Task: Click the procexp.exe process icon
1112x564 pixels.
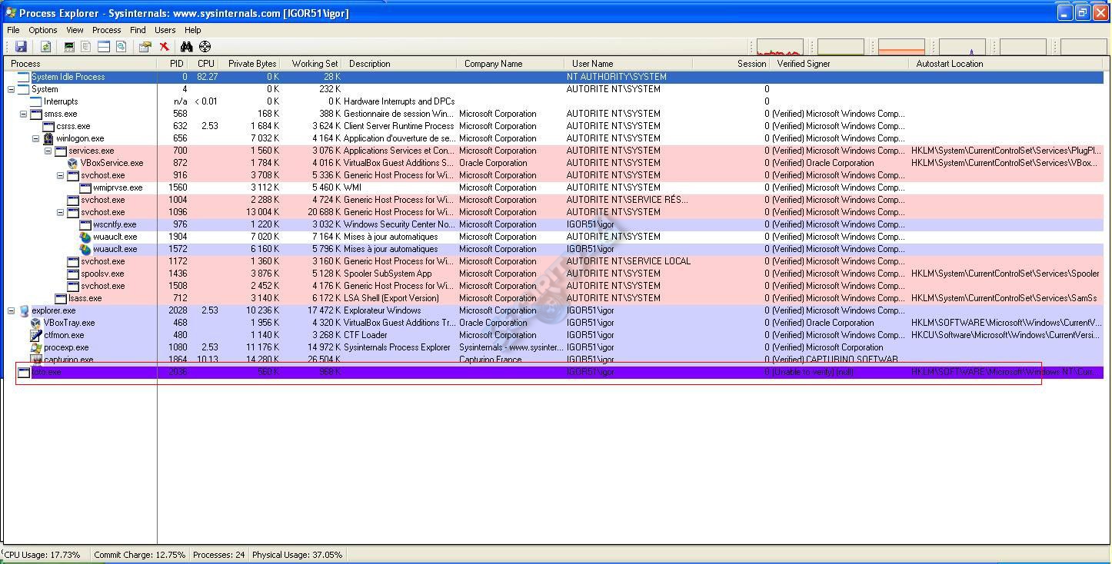Action: [x=36, y=347]
